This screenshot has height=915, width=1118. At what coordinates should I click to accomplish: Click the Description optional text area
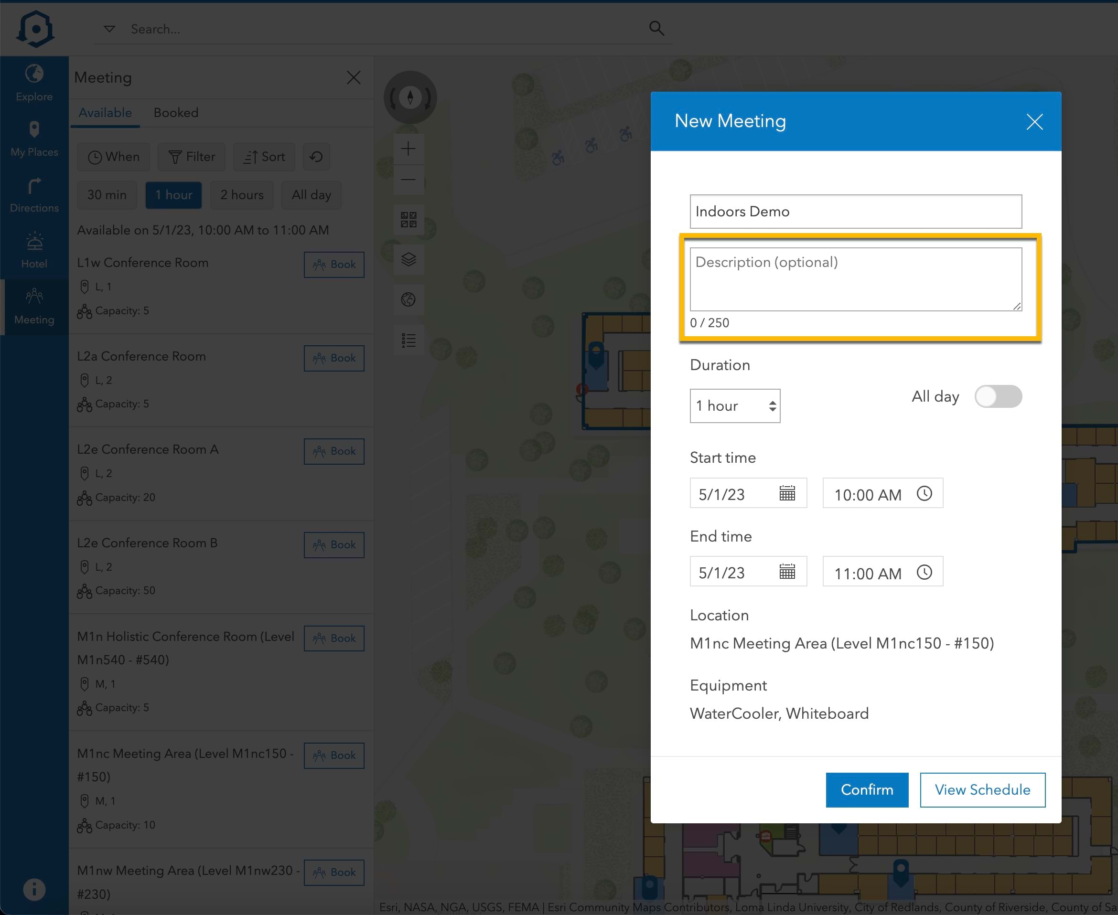point(855,279)
